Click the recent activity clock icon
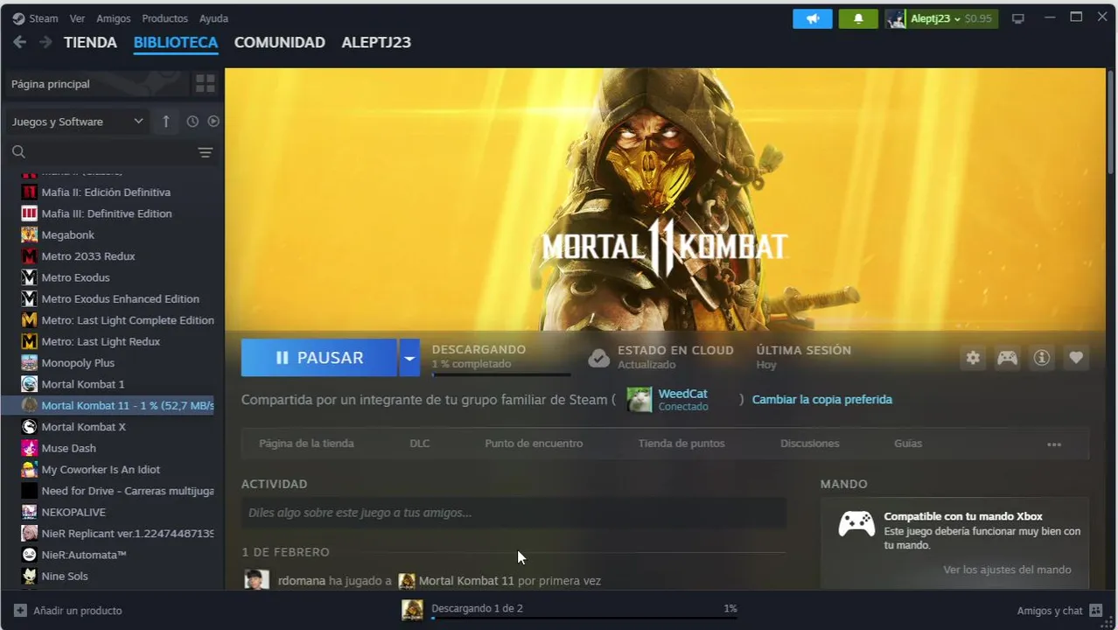The width and height of the screenshot is (1118, 630). coord(192,122)
